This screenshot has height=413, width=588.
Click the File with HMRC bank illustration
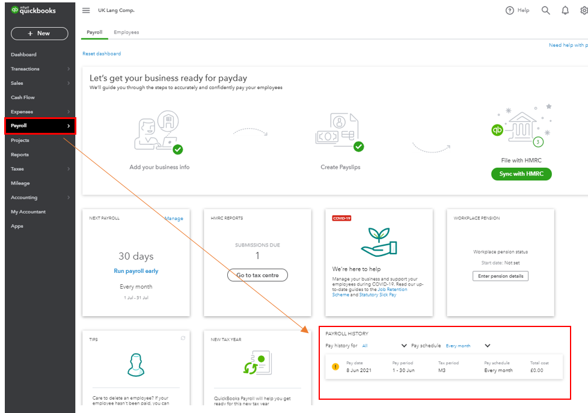point(521,126)
